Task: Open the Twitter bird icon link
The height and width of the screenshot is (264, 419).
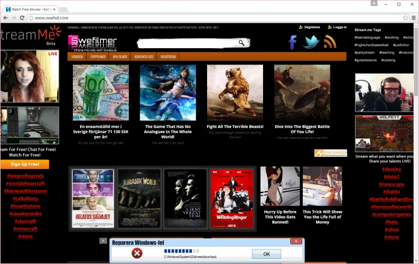Action: point(311,42)
